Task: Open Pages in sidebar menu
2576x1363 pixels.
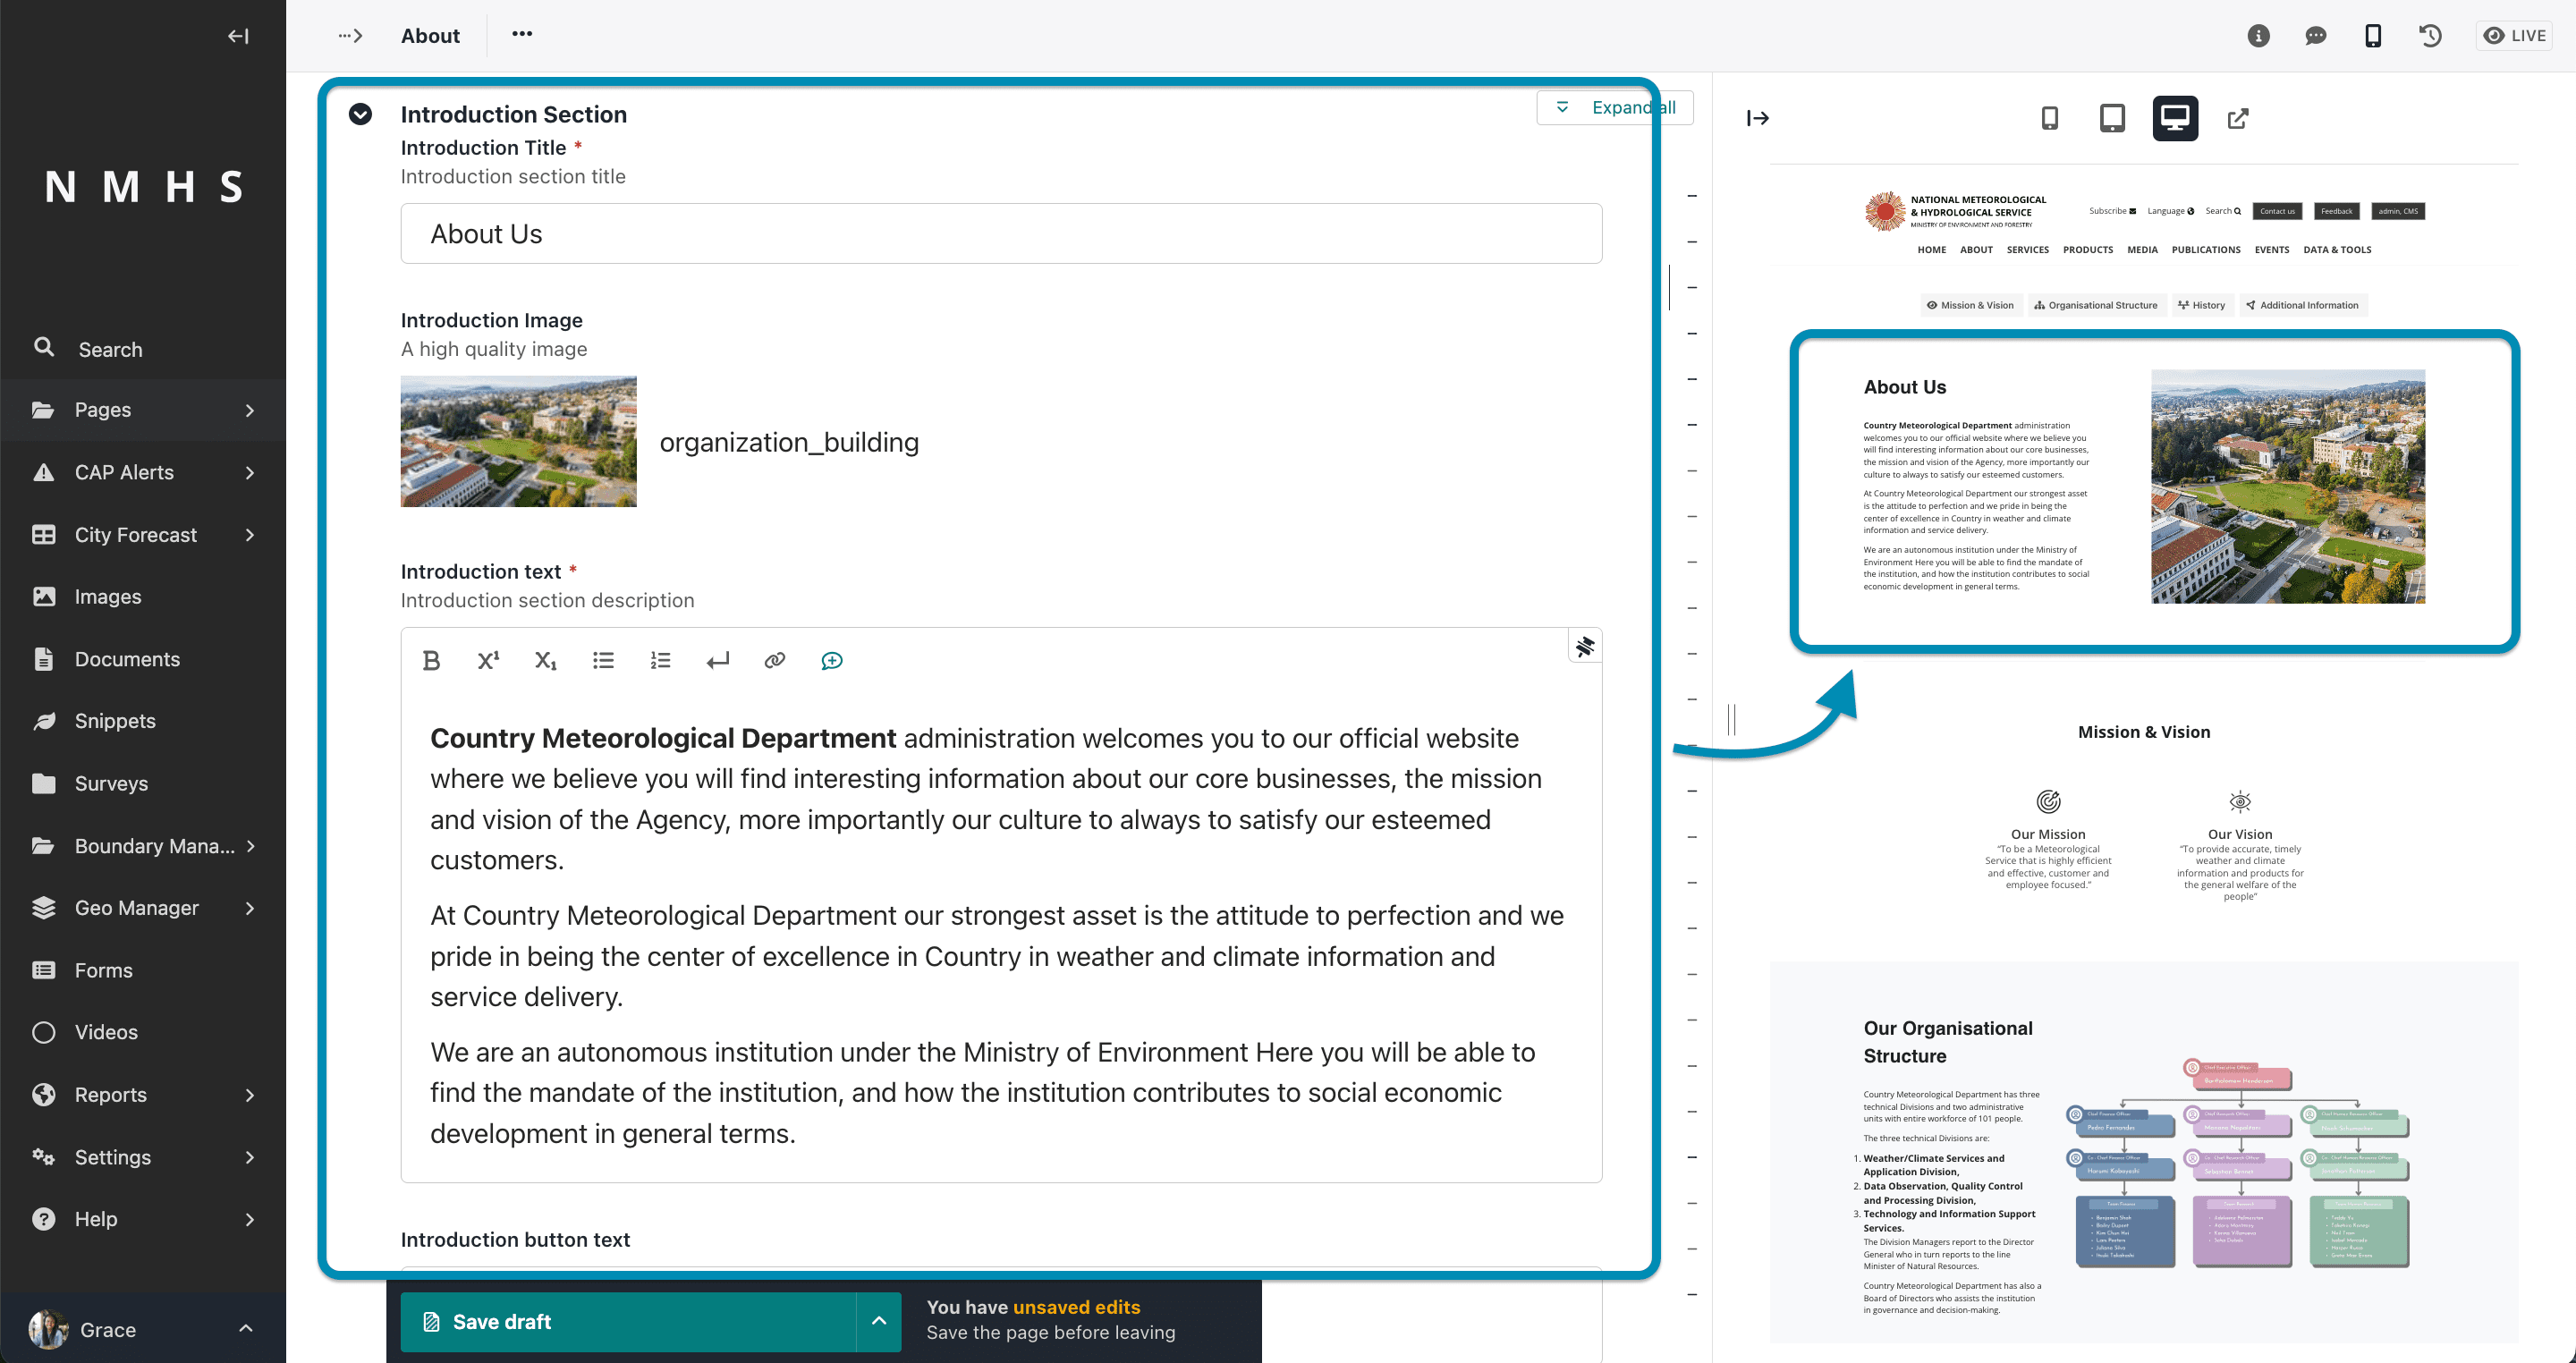Action: point(143,410)
